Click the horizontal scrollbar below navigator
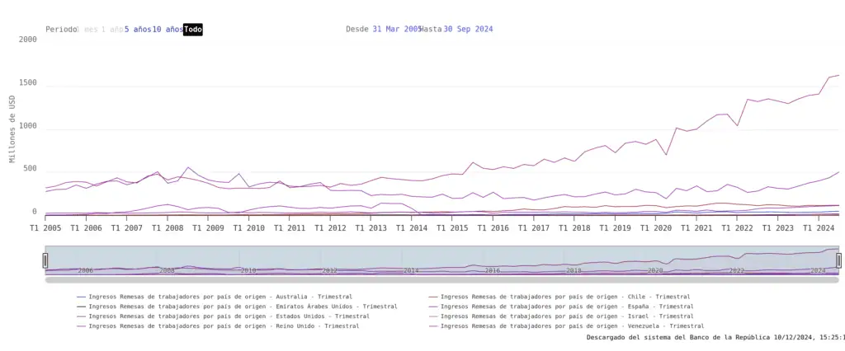The image size is (845, 351). 442,279
